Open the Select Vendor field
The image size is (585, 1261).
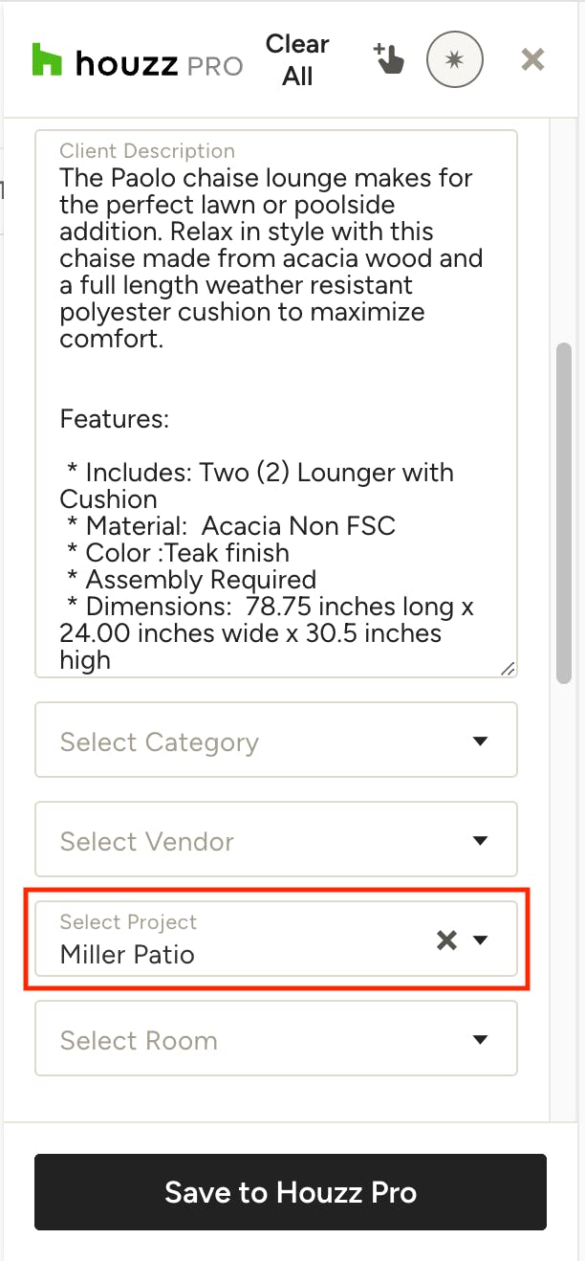(276, 839)
